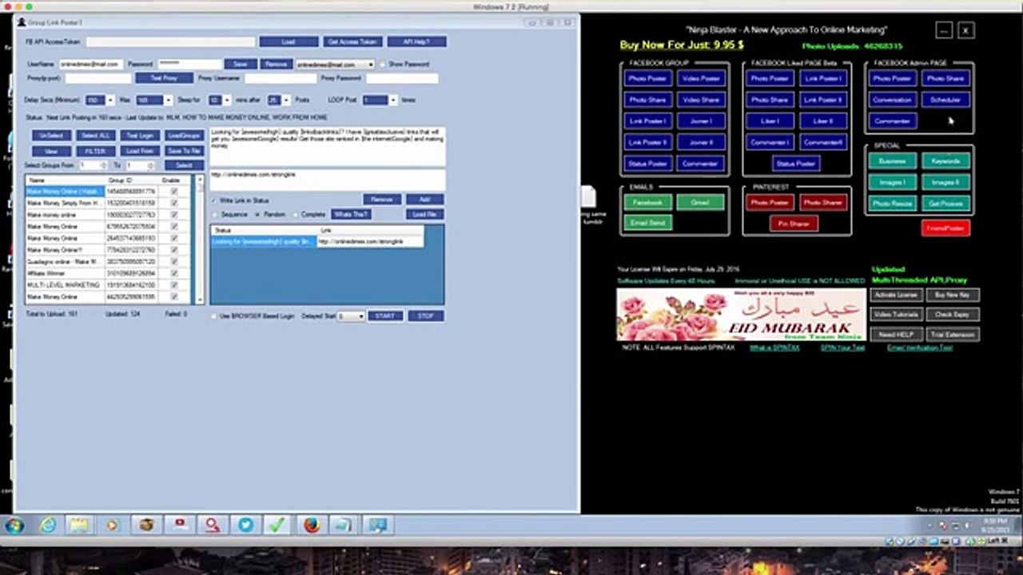
Task: Adjust the Select Groups To spinner
Action: click(x=150, y=165)
